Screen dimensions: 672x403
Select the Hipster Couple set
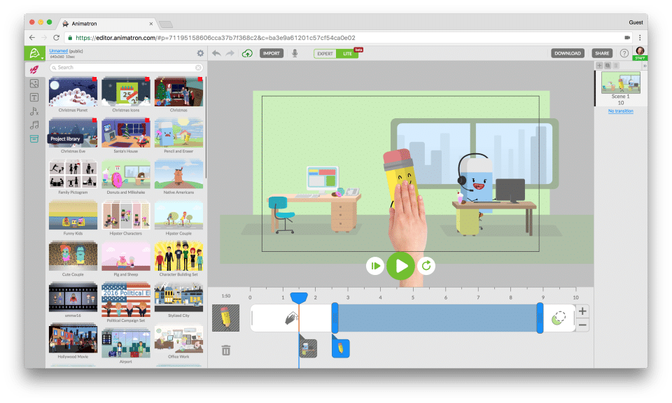pos(178,218)
